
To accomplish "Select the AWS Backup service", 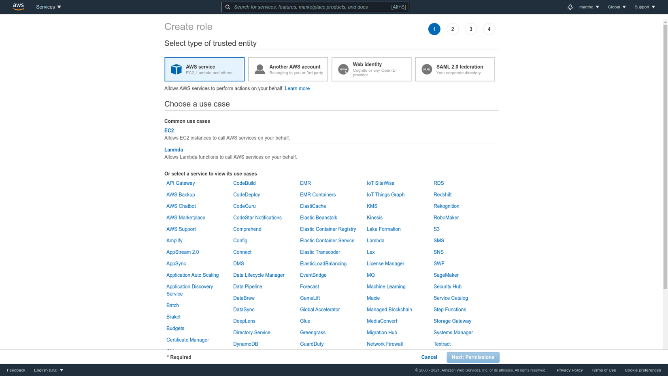I will coord(181,194).
